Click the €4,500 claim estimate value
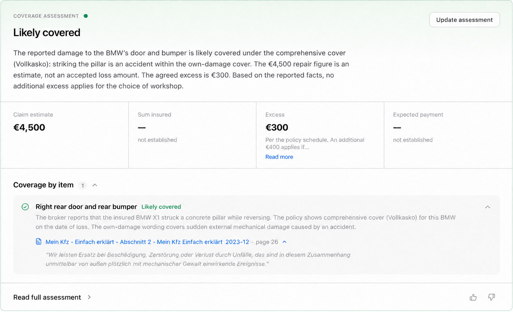This screenshot has width=513, height=312. coord(29,128)
